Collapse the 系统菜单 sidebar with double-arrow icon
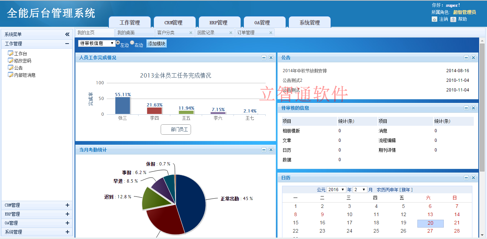 coord(67,34)
